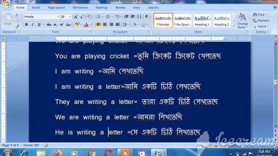Image resolution: width=278 pixels, height=156 pixels.
Task: Click the Sort A-Z icon
Action: pos(139,17)
